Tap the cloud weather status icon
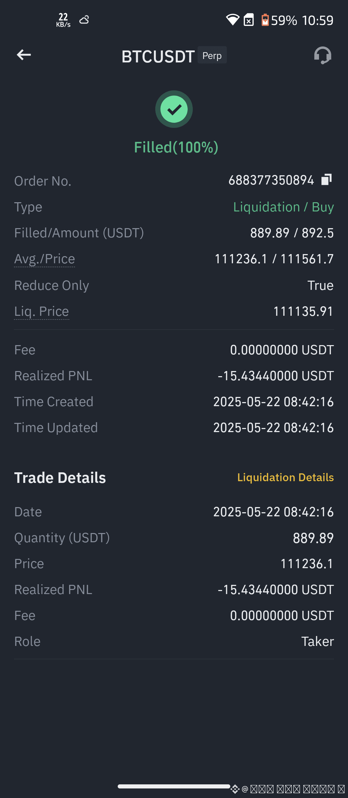 pyautogui.click(x=84, y=20)
